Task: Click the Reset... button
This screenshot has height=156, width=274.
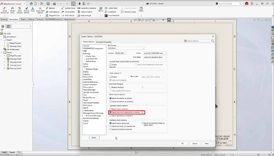Action: click(94, 138)
